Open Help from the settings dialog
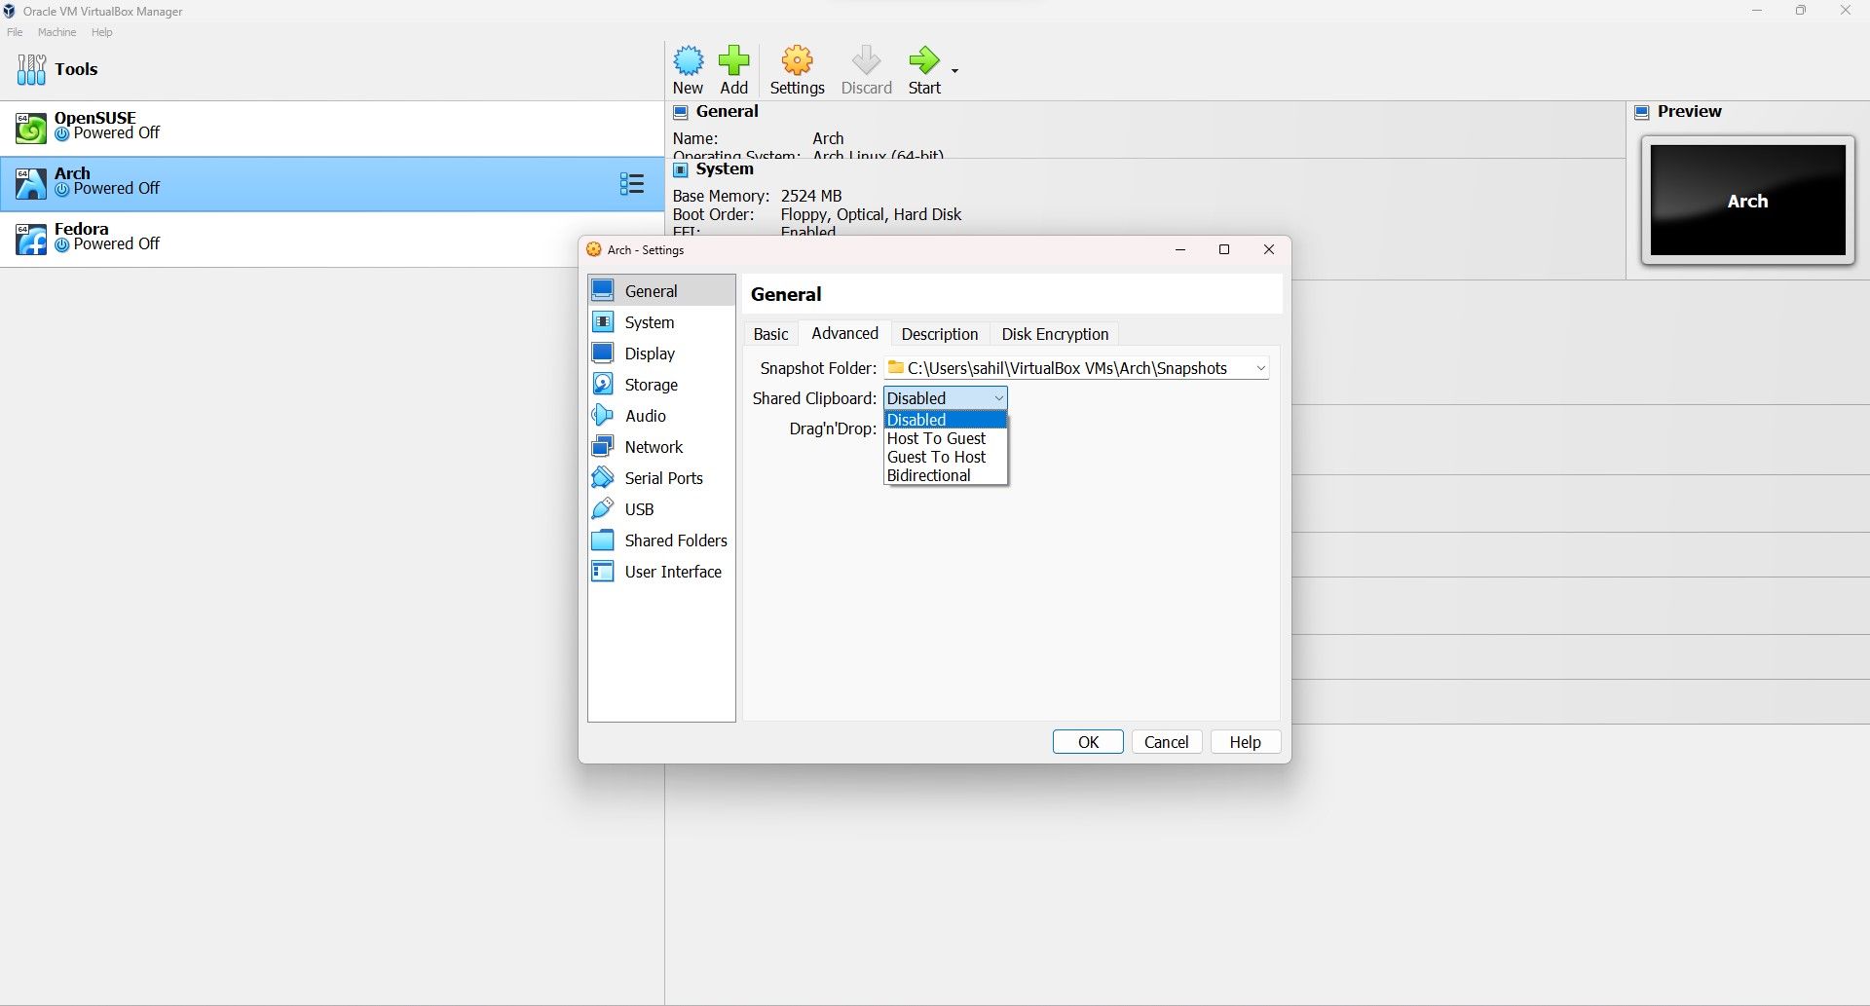The image size is (1870, 1006). 1245,741
